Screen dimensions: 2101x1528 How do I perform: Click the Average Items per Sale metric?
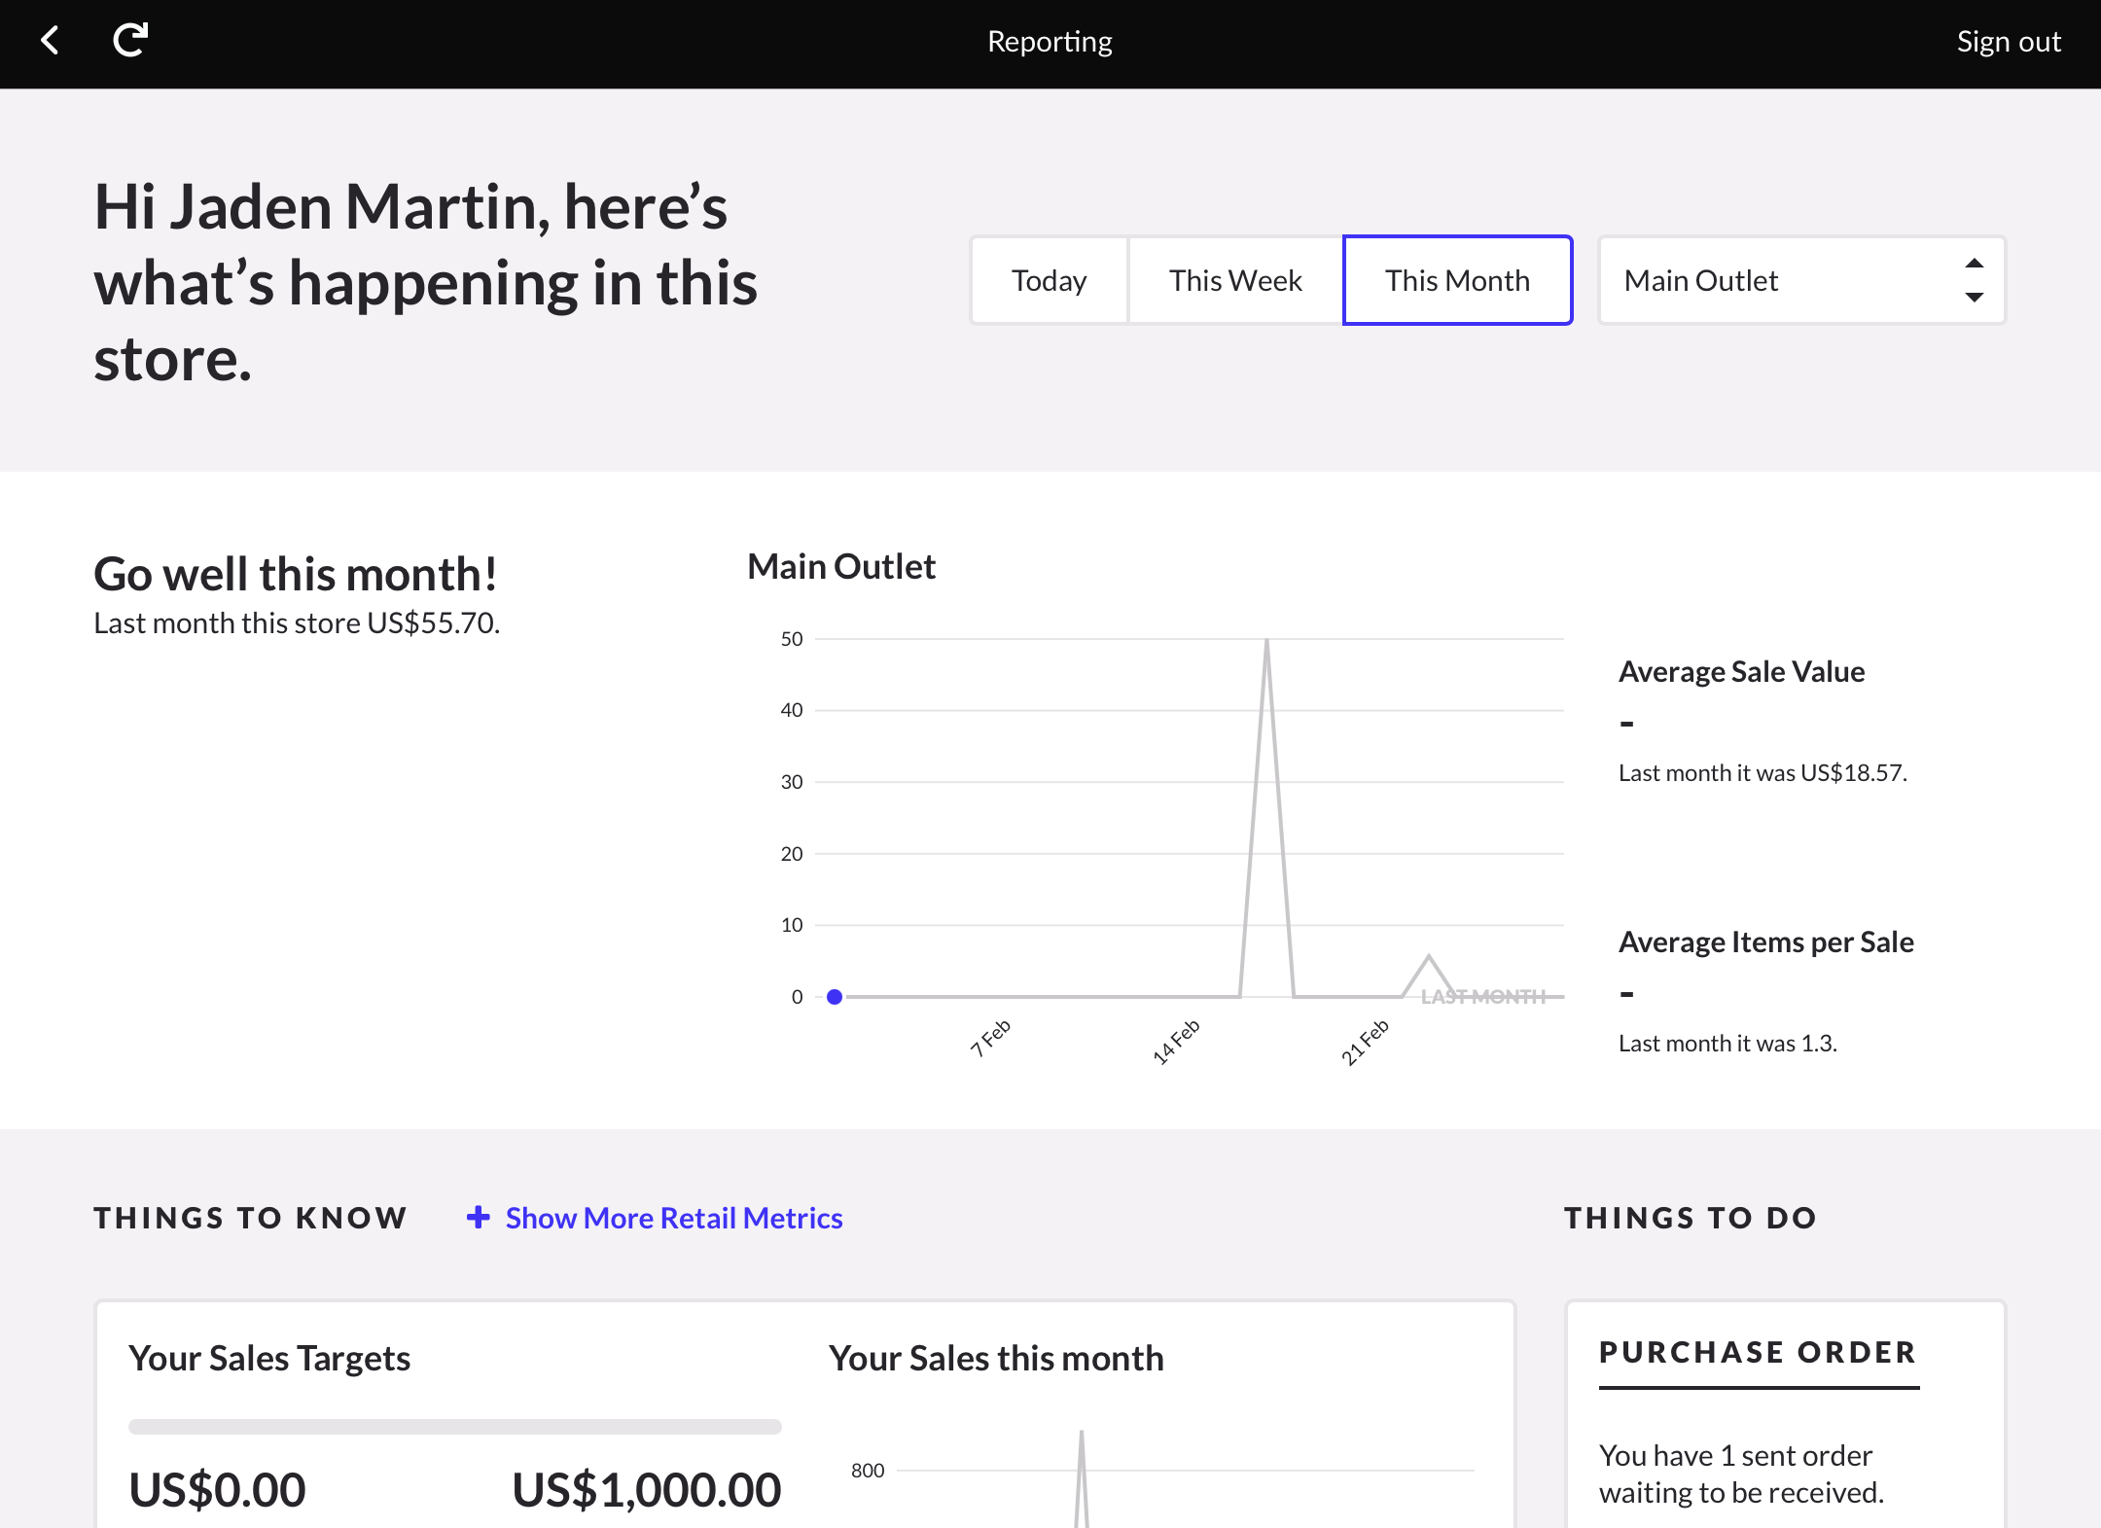coord(1765,942)
